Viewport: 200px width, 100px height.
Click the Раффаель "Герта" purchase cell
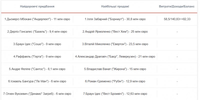(x=37, y=56)
